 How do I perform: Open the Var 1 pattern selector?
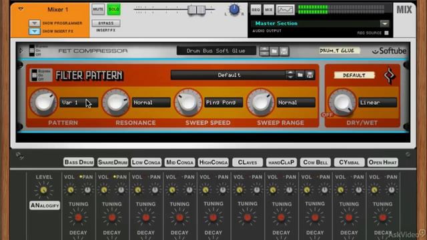(x=79, y=103)
